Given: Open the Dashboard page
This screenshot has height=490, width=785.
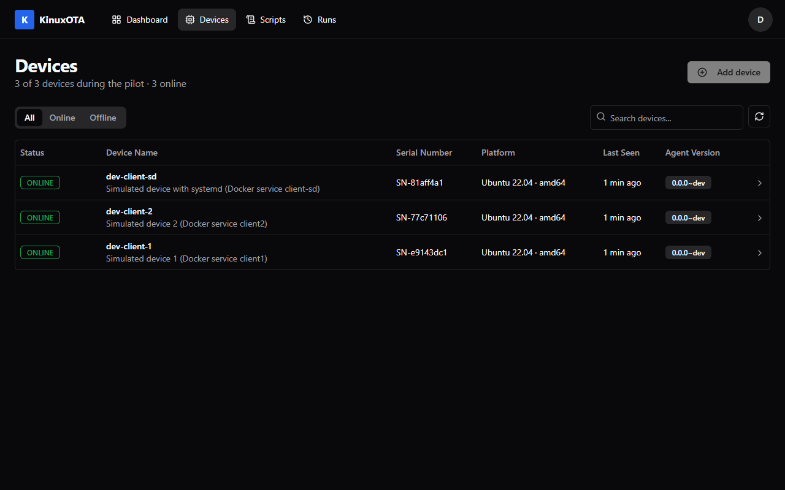Looking at the screenshot, I should [x=140, y=20].
